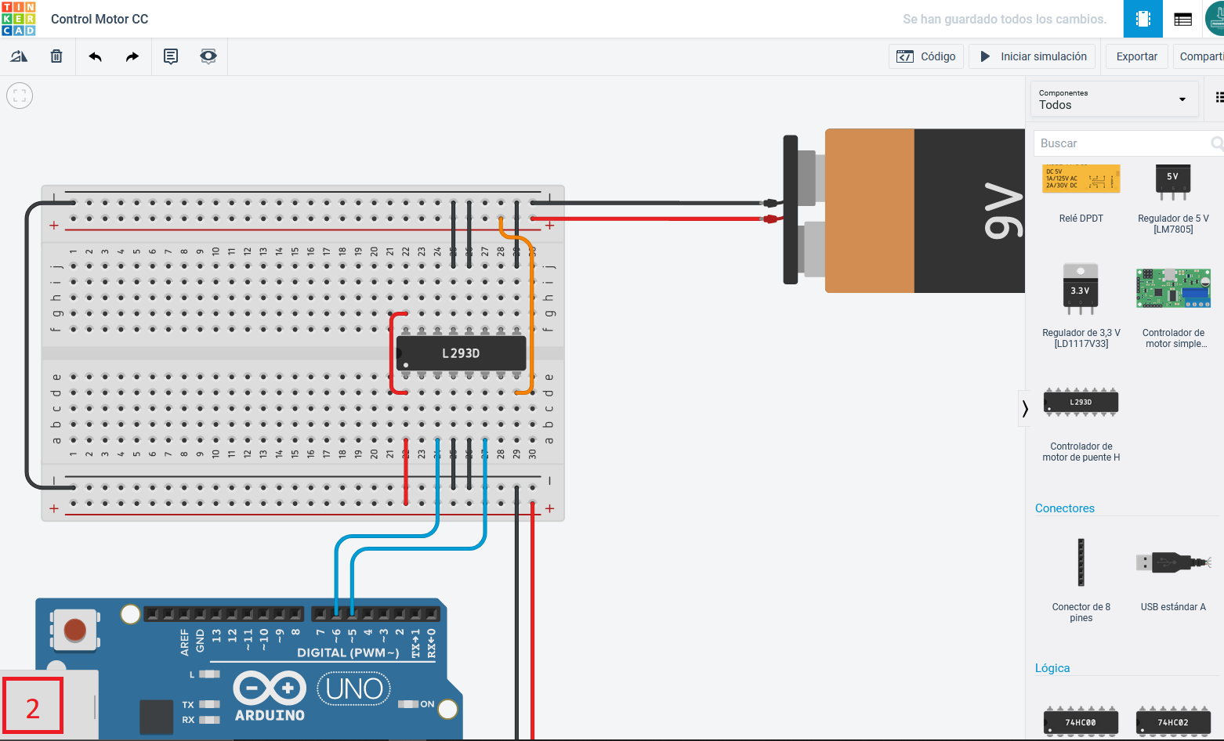Select the L293D puente H component
Viewport: 1224px width, 741px height.
[x=1081, y=424]
